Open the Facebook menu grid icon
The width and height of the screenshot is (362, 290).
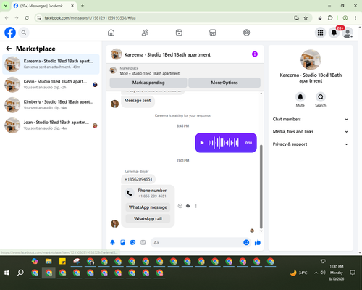pos(320,33)
